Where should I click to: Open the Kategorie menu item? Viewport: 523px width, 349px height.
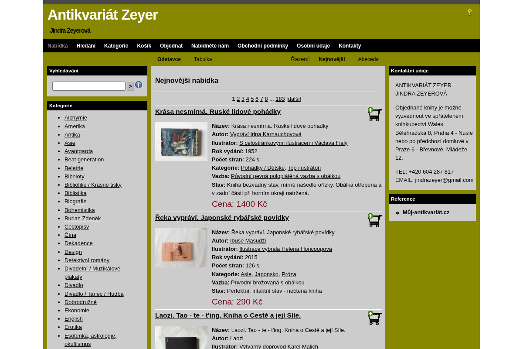click(116, 46)
